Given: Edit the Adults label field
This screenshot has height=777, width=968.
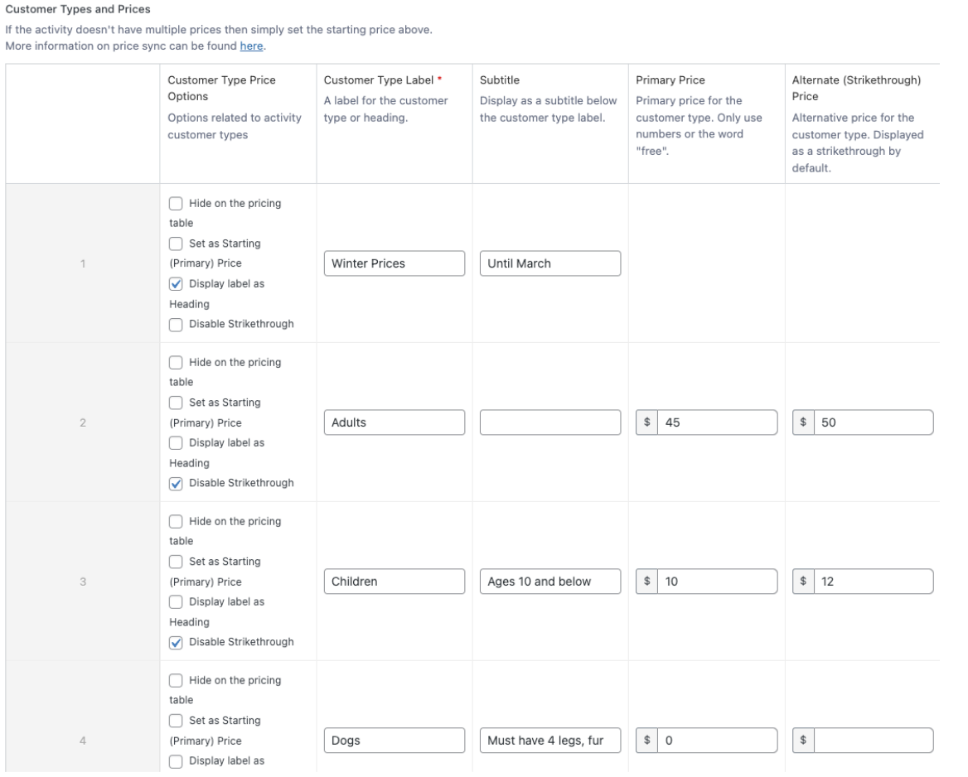Looking at the screenshot, I should [394, 422].
